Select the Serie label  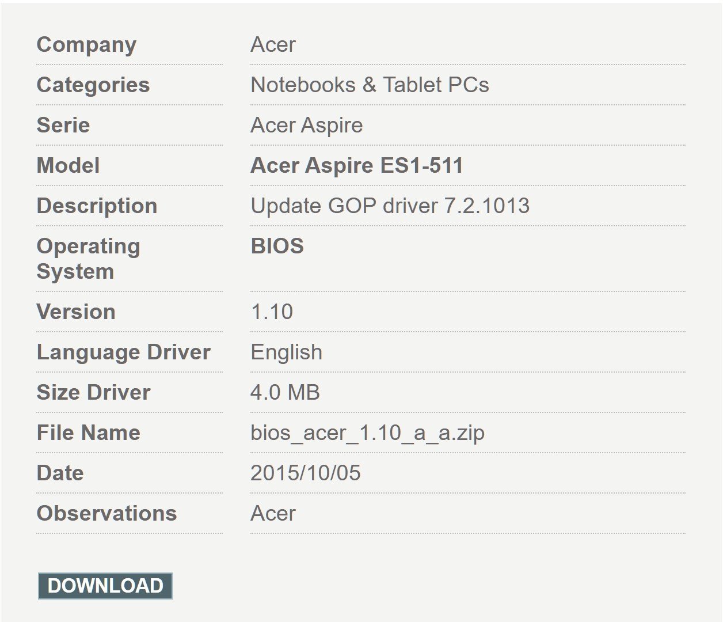tap(63, 125)
